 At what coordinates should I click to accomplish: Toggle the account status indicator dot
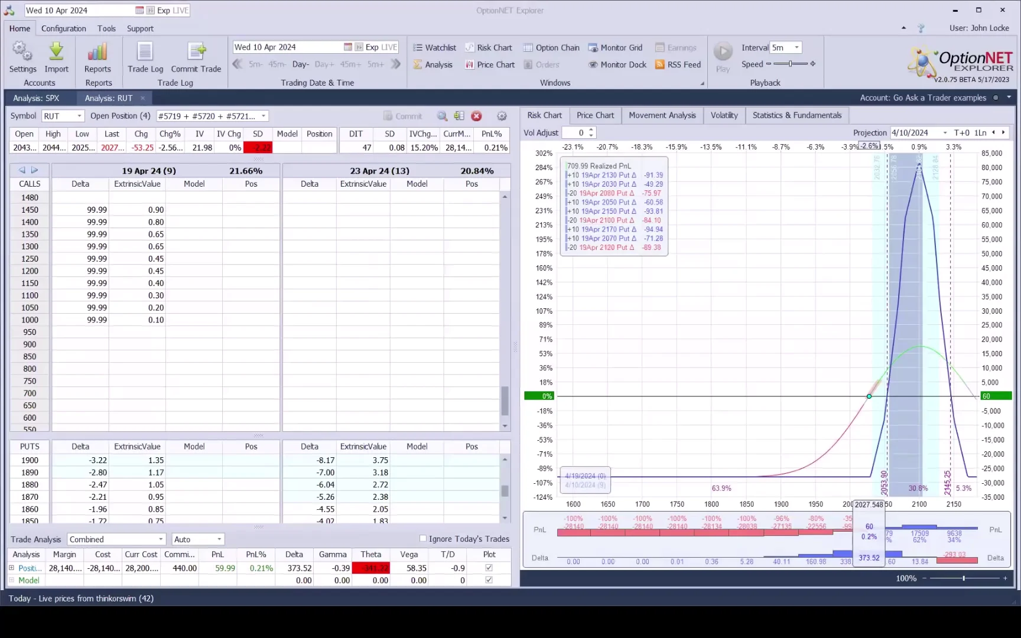pyautogui.click(x=996, y=98)
